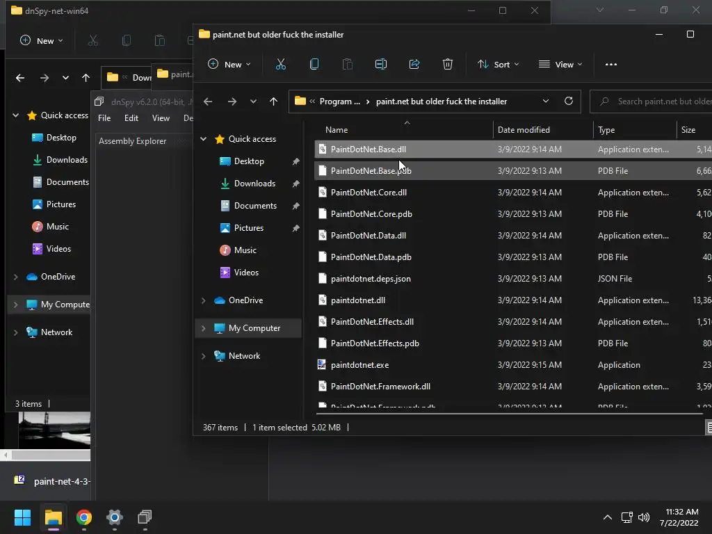Open Settings gear from the taskbar
Screen dimensions: 712x534
115,517
